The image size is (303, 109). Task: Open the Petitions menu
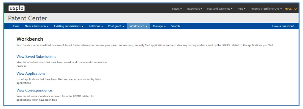point(96,26)
